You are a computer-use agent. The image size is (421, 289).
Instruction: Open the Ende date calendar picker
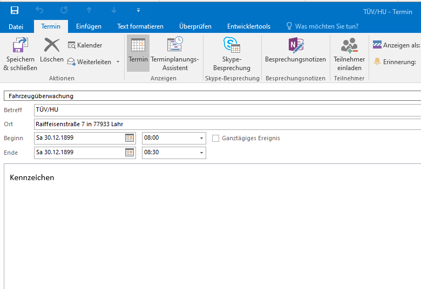pyautogui.click(x=130, y=153)
